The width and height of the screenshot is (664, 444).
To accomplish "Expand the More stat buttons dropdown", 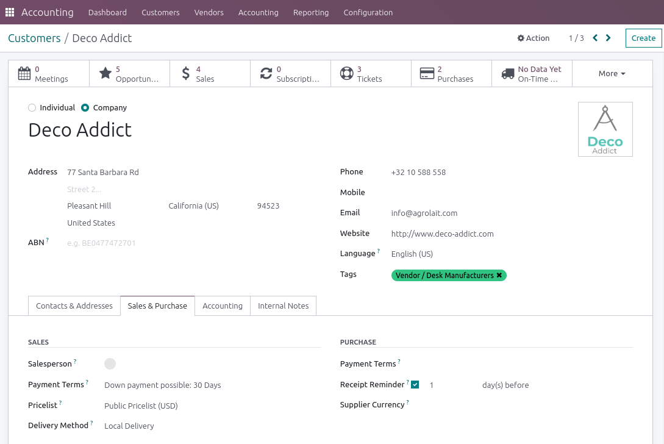I will point(612,74).
